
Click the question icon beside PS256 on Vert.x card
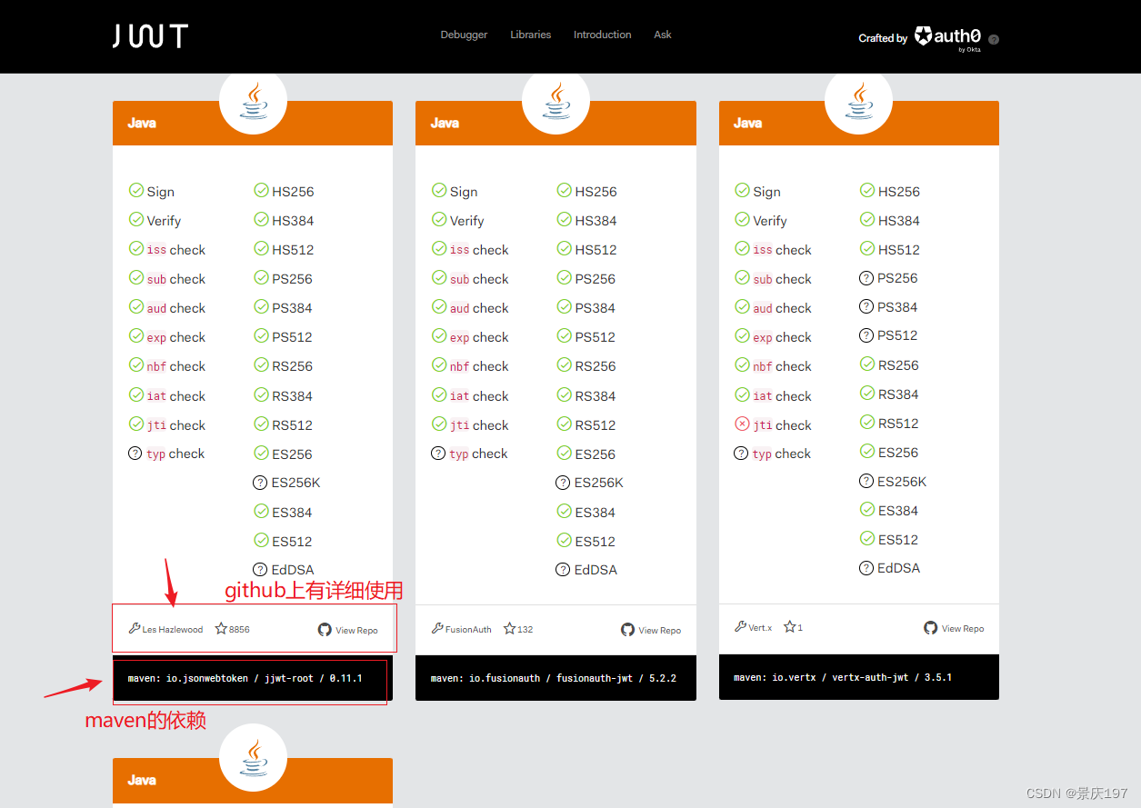[x=866, y=278]
